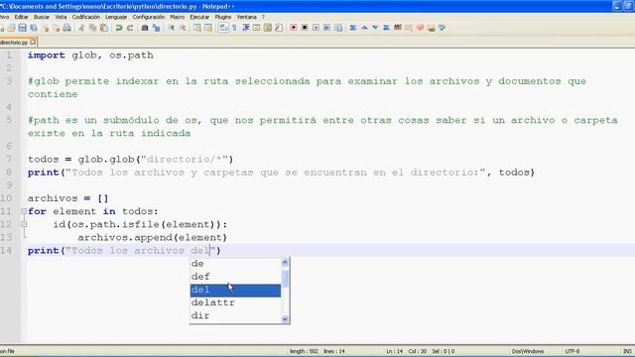Click the autocomplete list scrollbar thumb
635x357 pixels.
[x=285, y=279]
